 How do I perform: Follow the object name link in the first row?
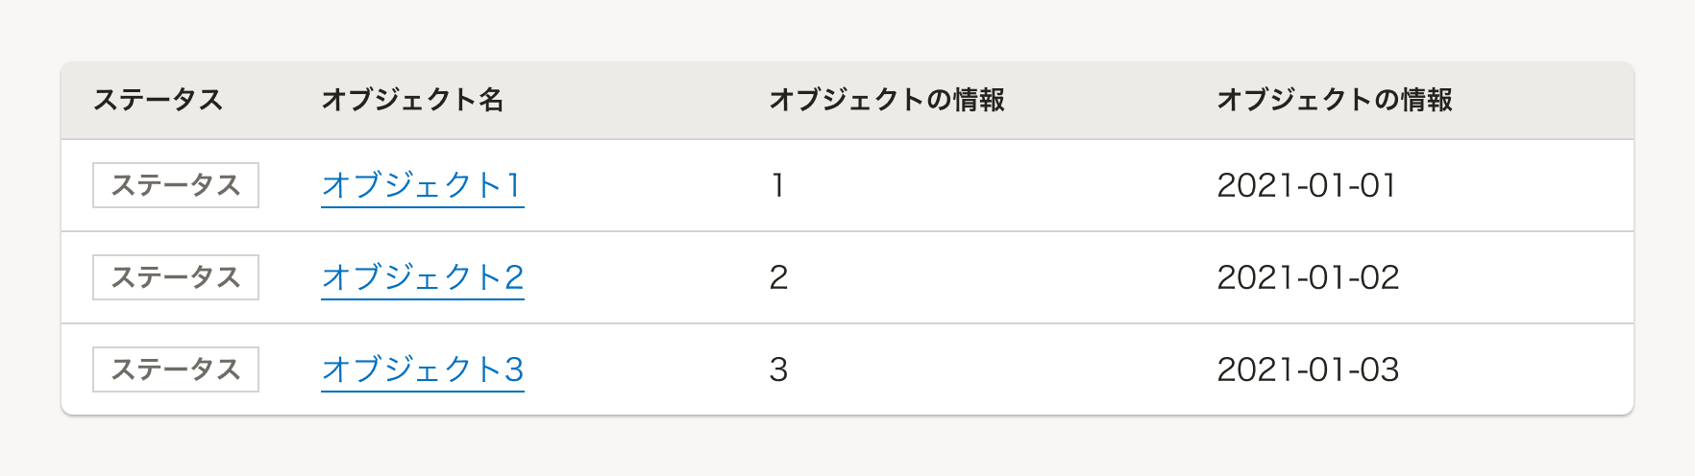click(x=422, y=185)
